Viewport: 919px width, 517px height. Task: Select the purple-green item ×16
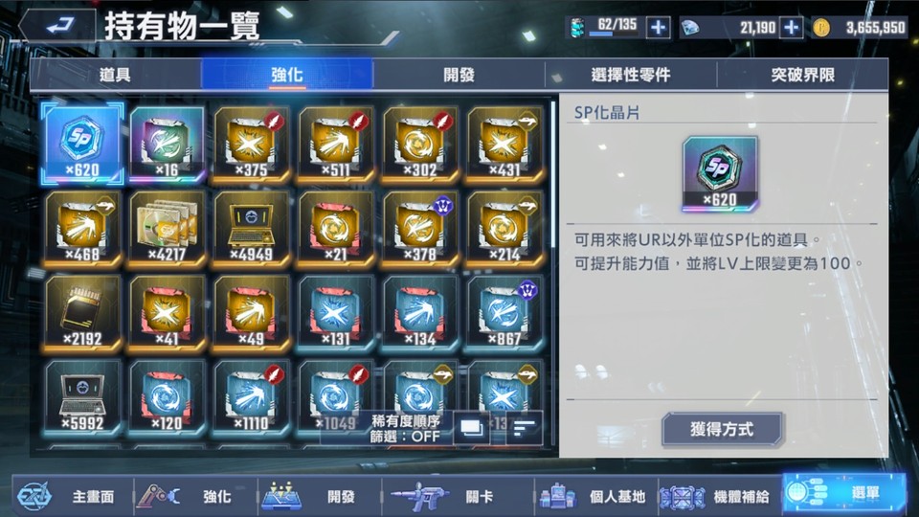click(x=167, y=143)
